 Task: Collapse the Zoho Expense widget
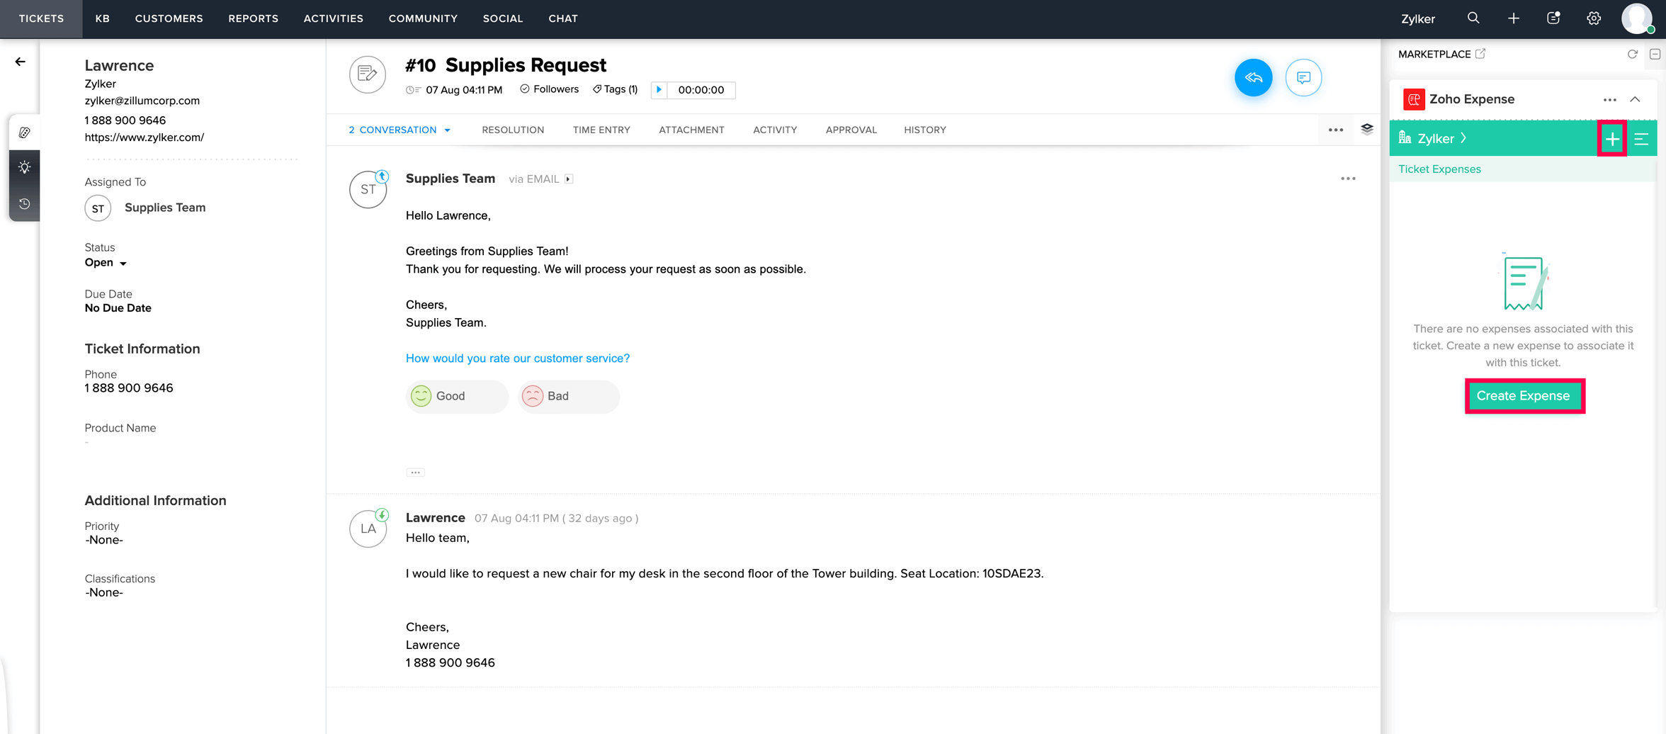(x=1635, y=99)
